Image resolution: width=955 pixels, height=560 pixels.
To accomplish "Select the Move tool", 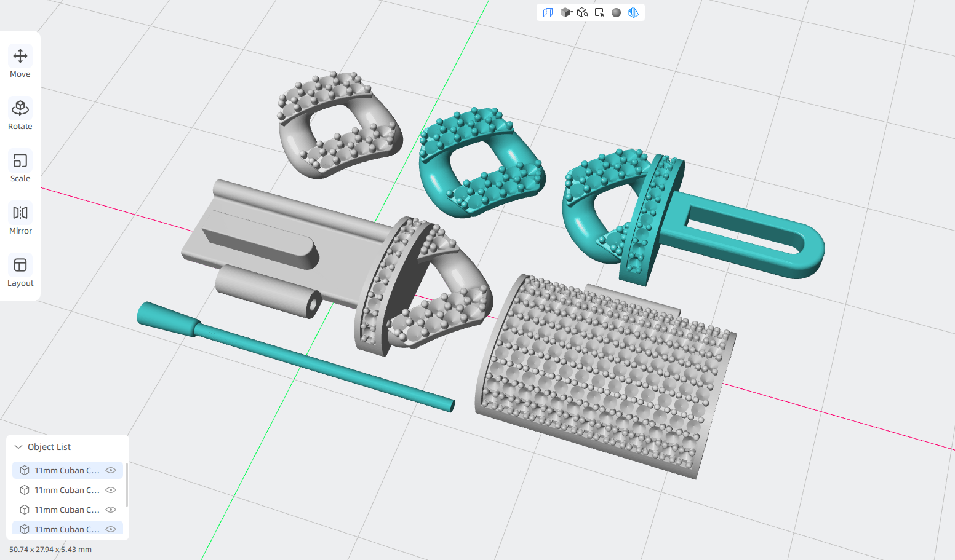I will tap(20, 63).
